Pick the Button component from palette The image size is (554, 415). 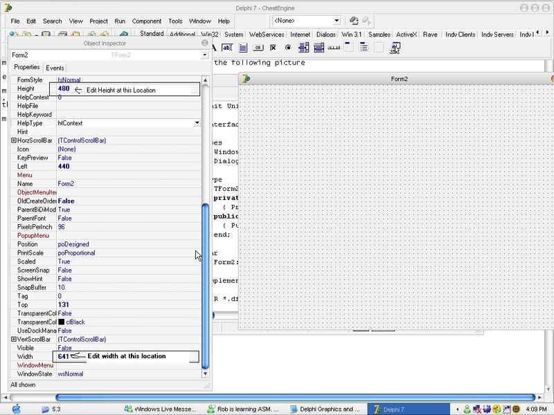coord(258,48)
